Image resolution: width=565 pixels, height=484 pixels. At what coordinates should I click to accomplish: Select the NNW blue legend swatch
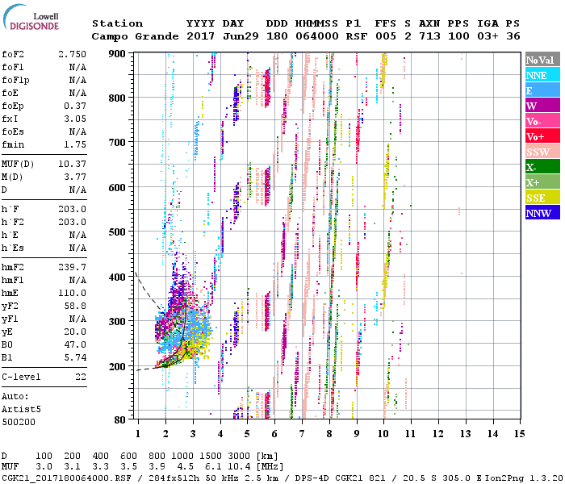pos(542,213)
